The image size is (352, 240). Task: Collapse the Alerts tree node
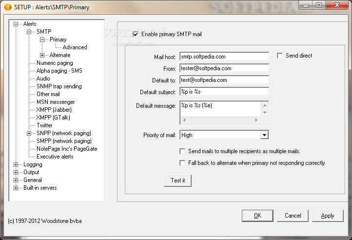pos(16,24)
